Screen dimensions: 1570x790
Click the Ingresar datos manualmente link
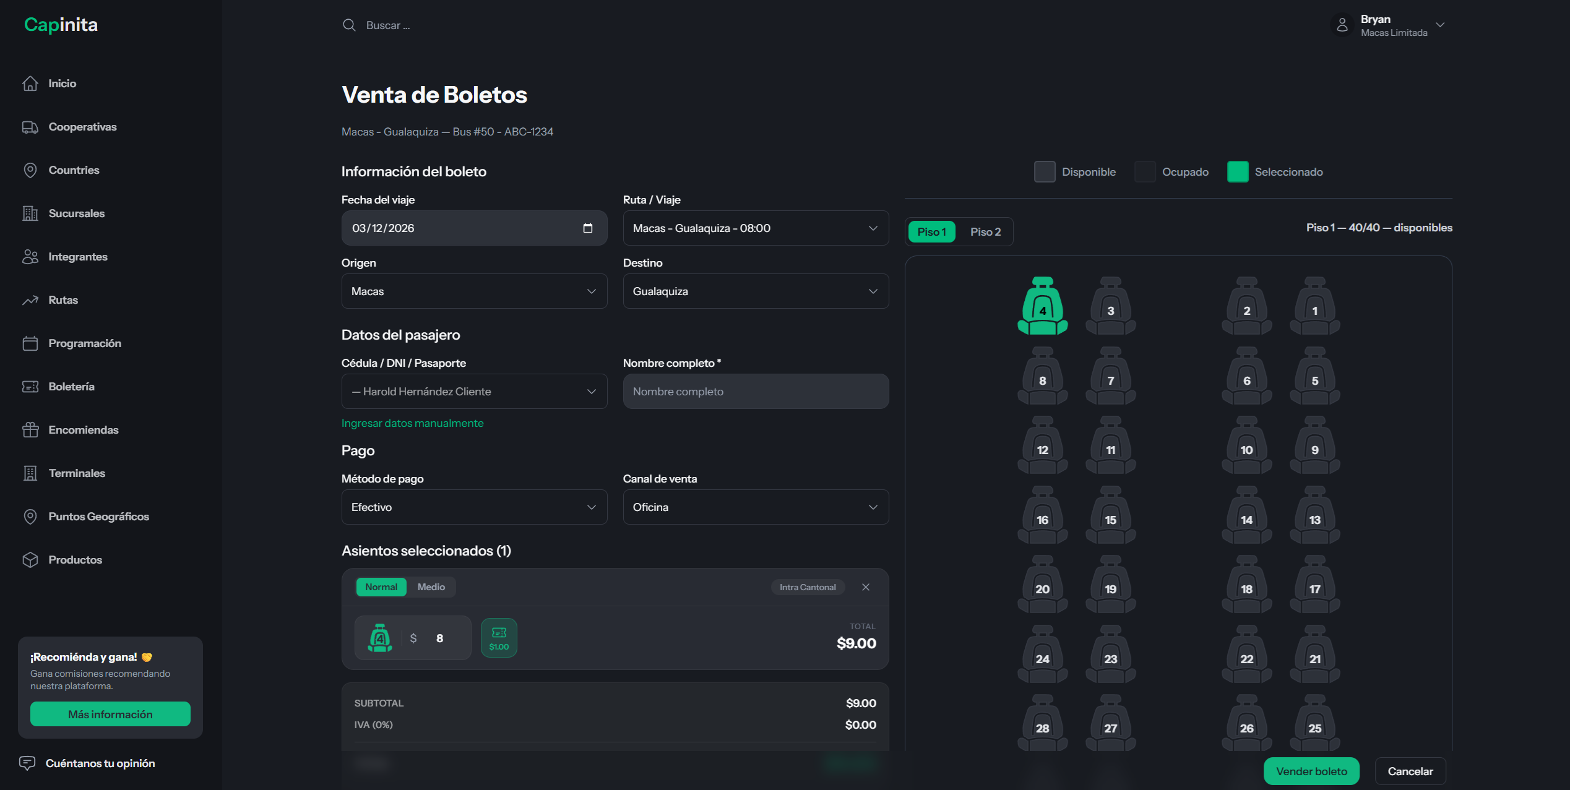(412, 423)
